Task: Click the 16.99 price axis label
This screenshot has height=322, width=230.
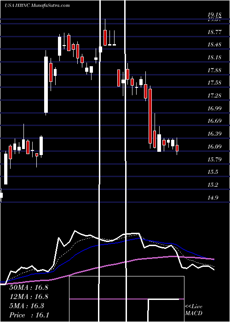Action: [214, 109]
